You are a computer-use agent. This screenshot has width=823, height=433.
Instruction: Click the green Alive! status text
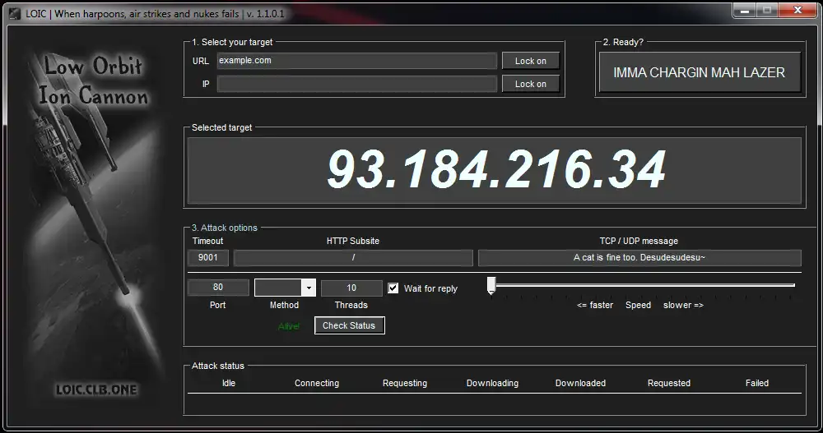tap(289, 326)
